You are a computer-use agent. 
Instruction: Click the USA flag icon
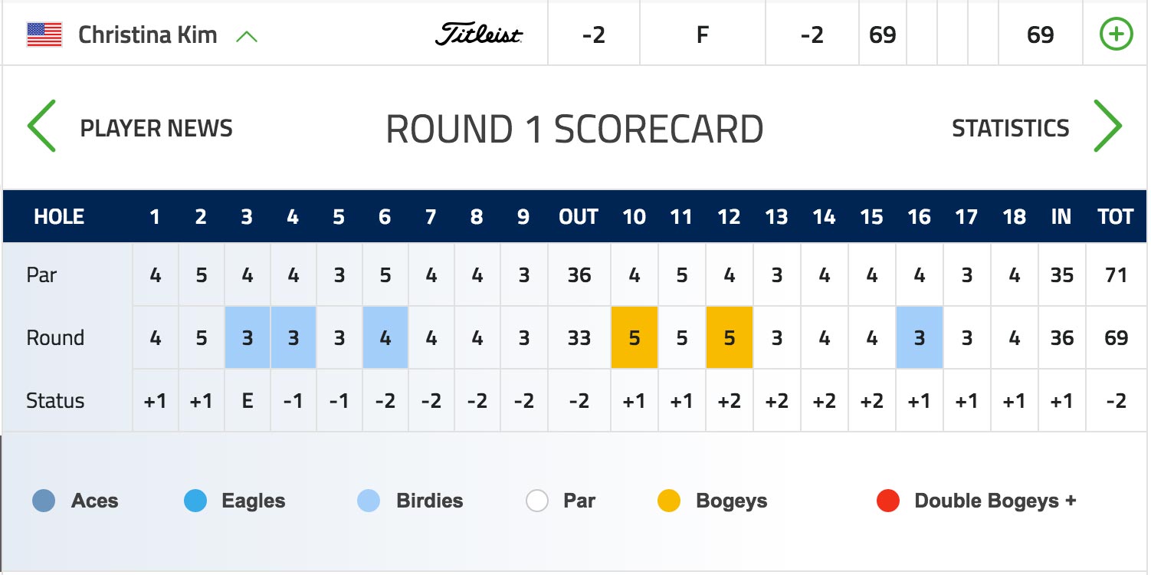[44, 34]
